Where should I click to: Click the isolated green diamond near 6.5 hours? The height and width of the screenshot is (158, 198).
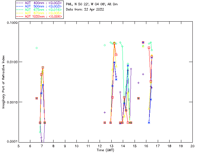(37, 48)
